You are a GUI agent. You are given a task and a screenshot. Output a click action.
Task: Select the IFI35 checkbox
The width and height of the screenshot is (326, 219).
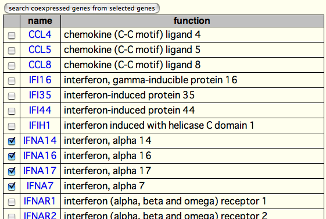12,96
